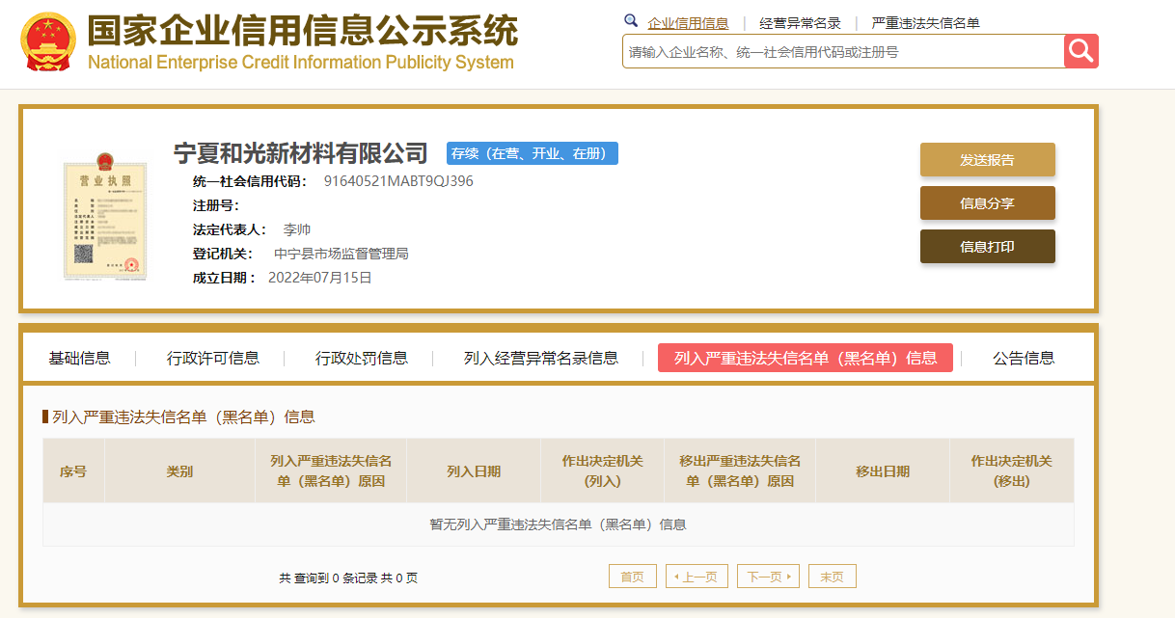The image size is (1175, 618).
Task: Switch to the 基础信息 tab
Action: (80, 358)
